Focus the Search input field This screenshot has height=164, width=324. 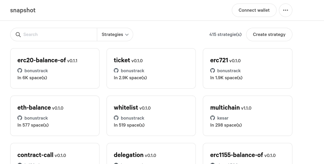click(59, 34)
